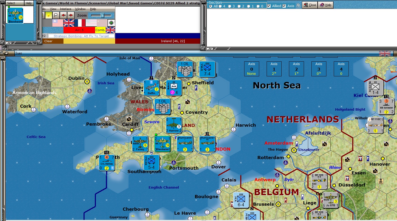The image size is (397, 221).
Task: Click the Axis 3 sea box
Action: (319, 69)
